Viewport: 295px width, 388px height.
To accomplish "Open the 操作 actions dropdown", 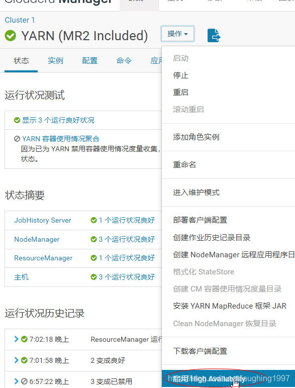I will [x=177, y=34].
